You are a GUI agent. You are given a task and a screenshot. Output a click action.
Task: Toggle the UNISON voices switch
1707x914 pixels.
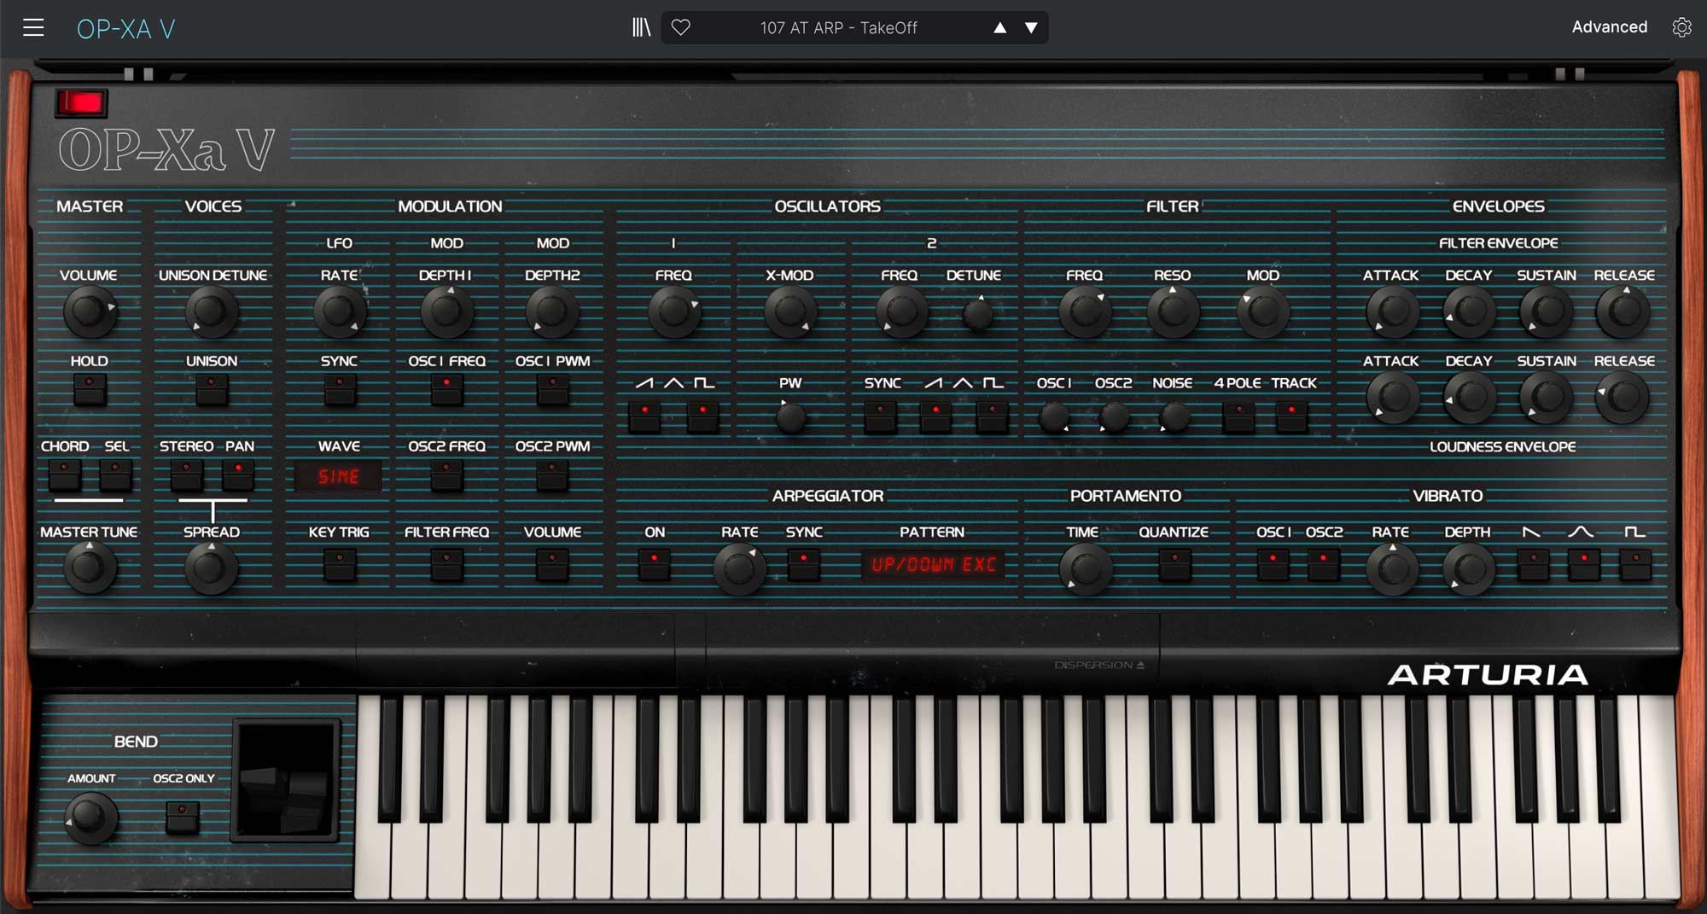[212, 390]
